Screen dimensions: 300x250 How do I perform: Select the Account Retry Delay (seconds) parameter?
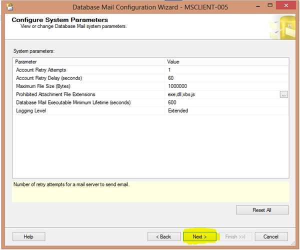click(89, 78)
